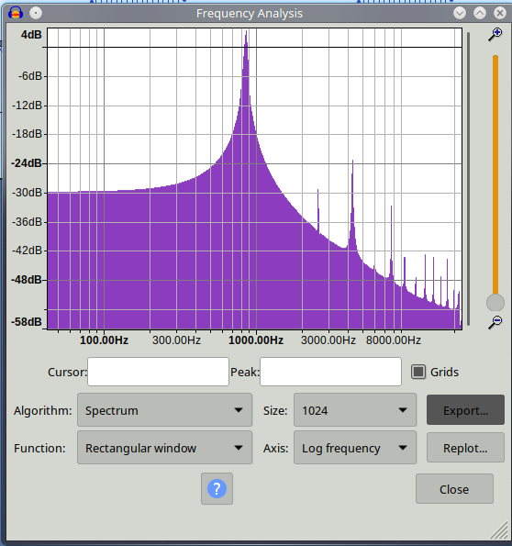Click the title bar down-chevron minimize icon

(x=460, y=13)
